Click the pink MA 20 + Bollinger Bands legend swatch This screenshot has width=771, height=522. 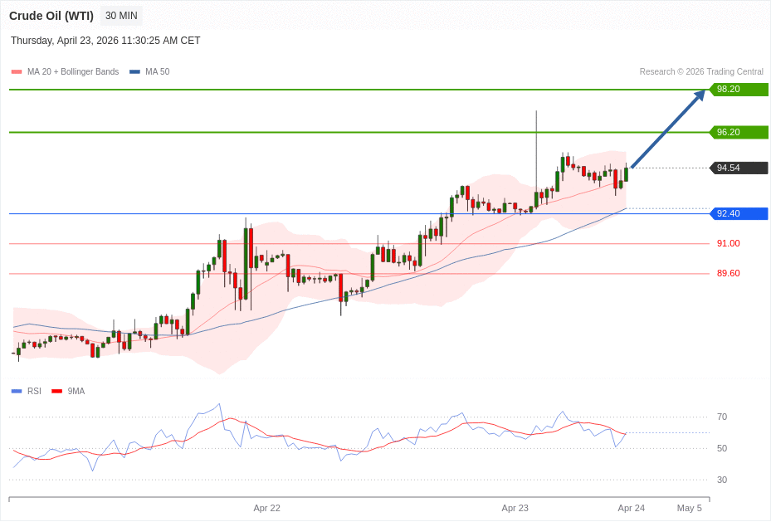(x=17, y=72)
